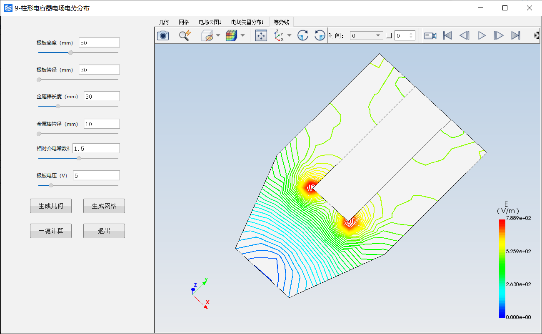
Task: Click the 极板高度 input field
Action: pyautogui.click(x=99, y=42)
